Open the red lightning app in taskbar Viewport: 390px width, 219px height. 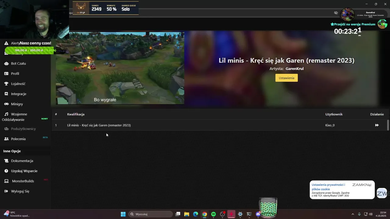pos(231,214)
